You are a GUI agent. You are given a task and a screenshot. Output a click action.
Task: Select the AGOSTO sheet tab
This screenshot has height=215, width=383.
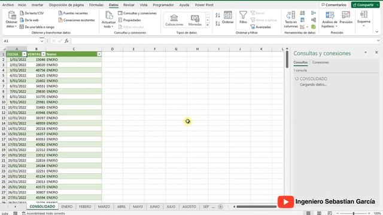tap(189, 207)
